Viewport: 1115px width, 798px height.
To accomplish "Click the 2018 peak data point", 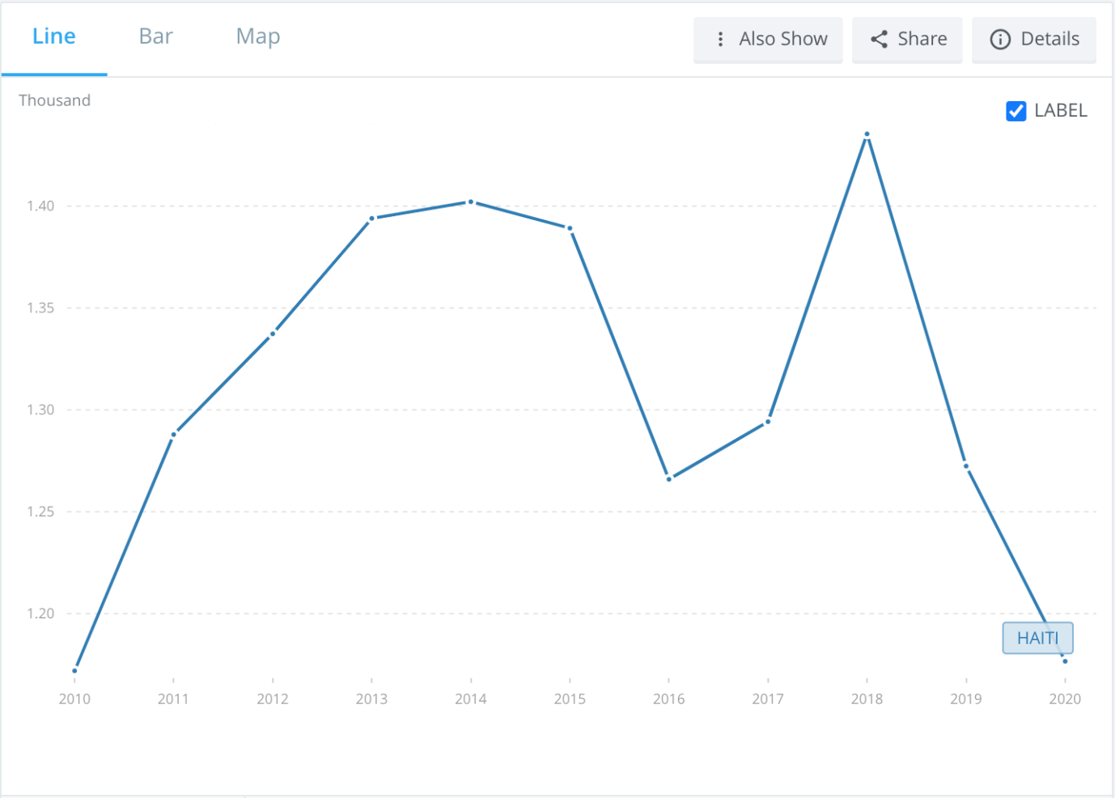I will point(867,134).
